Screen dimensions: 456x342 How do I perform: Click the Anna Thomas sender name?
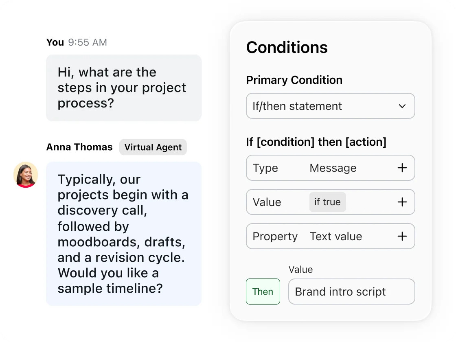click(x=79, y=147)
